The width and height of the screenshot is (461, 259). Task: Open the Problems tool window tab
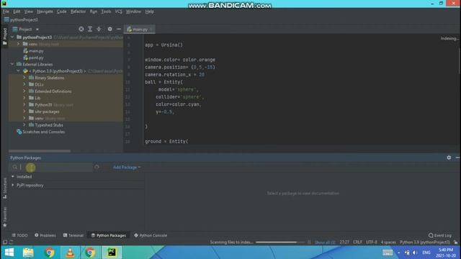point(45,235)
